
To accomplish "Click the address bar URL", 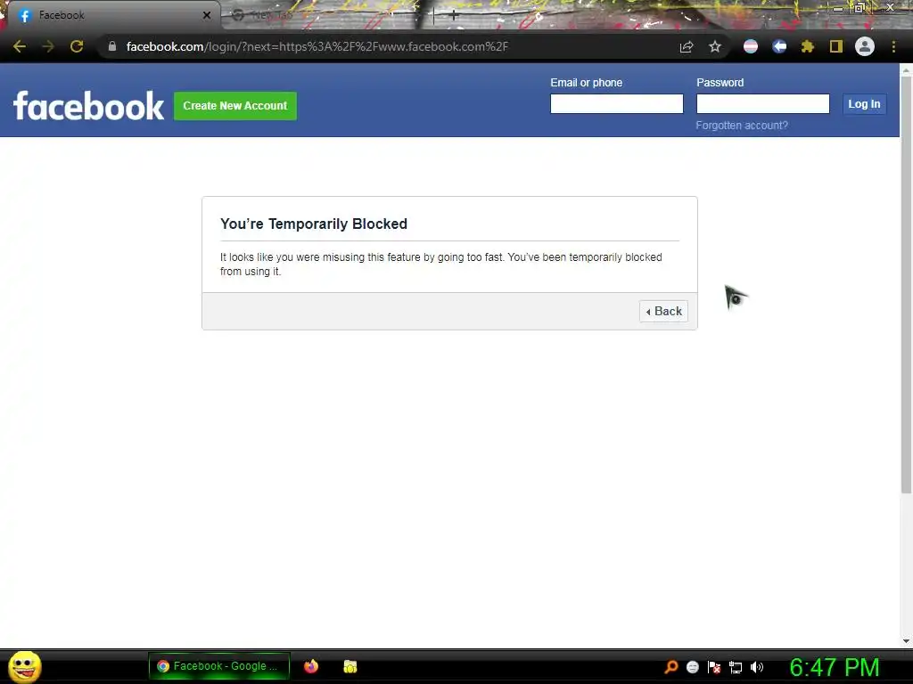I will (317, 46).
